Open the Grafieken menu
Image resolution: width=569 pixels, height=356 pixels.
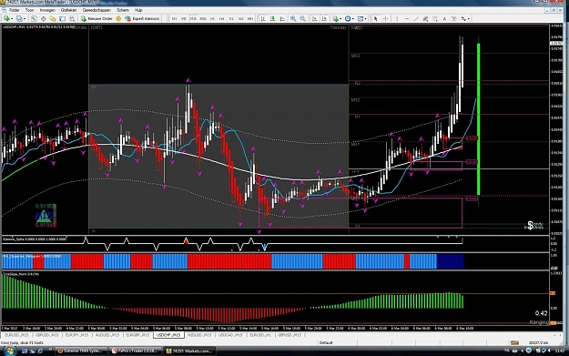pyautogui.click(x=68, y=10)
